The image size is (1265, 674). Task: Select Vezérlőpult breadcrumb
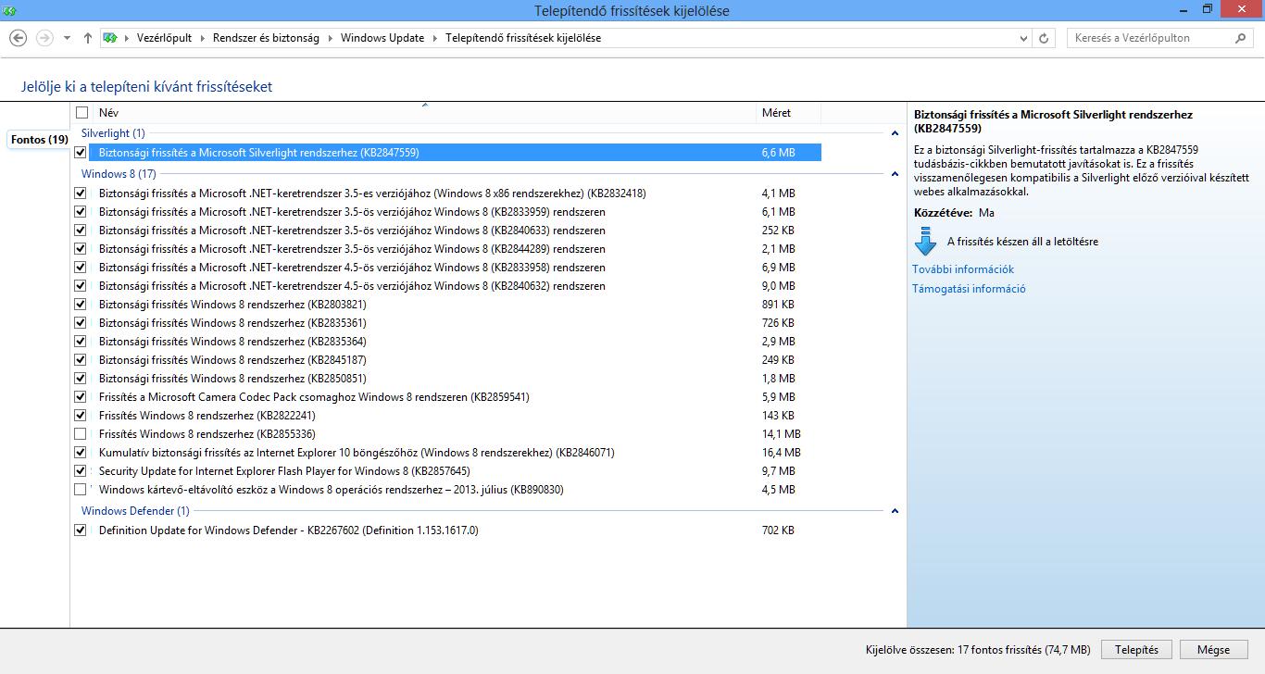pos(164,38)
